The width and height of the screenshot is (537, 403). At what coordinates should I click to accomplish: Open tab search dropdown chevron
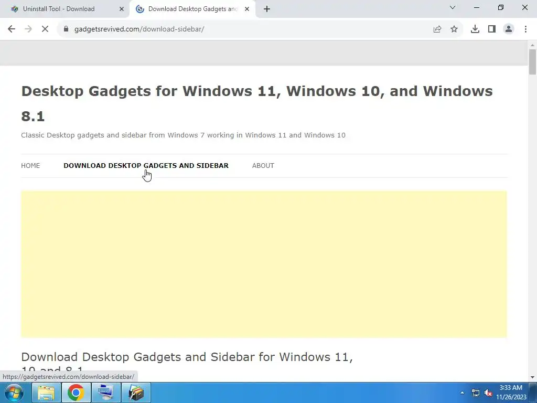click(453, 7)
